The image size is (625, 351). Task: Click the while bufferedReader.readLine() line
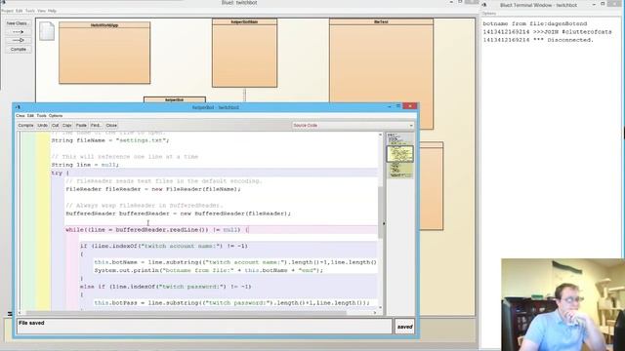157,230
